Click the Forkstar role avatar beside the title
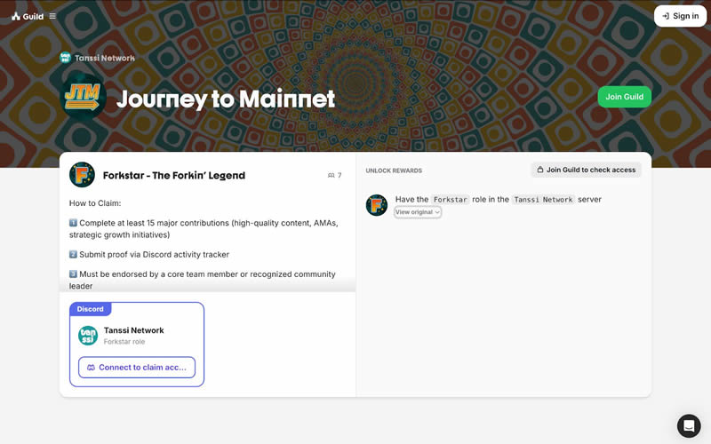This screenshot has height=444, width=711. point(82,175)
